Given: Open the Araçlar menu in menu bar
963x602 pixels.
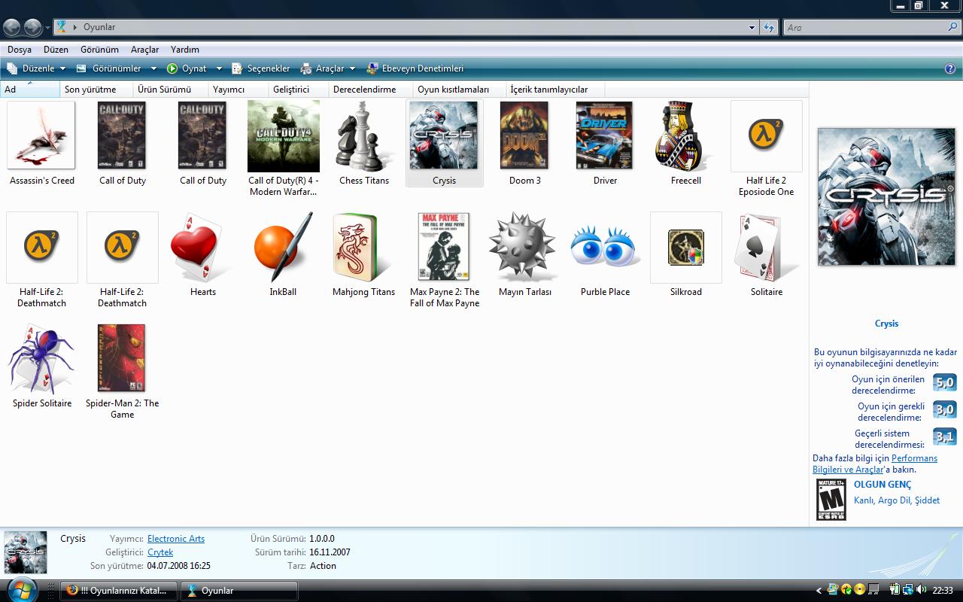Looking at the screenshot, I should point(144,50).
